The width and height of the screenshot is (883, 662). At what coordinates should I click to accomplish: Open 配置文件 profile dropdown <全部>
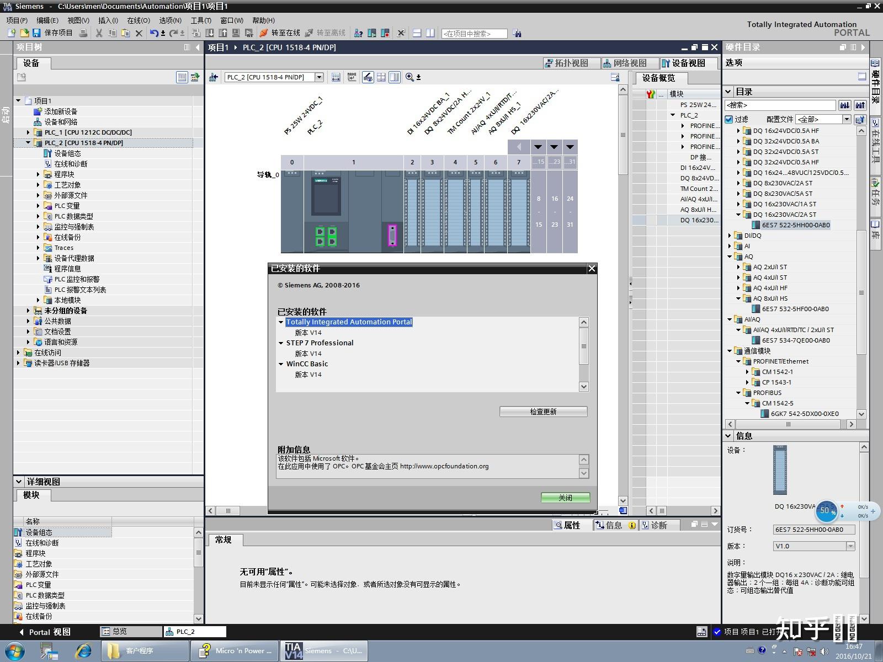click(847, 119)
